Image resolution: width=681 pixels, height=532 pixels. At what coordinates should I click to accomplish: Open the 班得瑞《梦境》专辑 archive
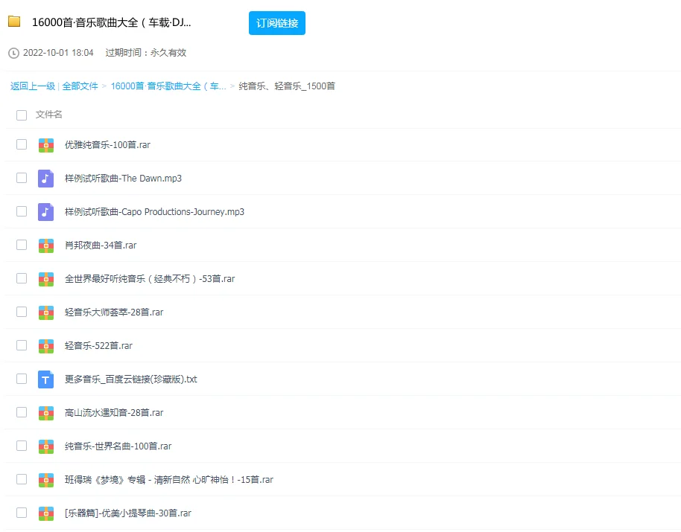click(170, 479)
